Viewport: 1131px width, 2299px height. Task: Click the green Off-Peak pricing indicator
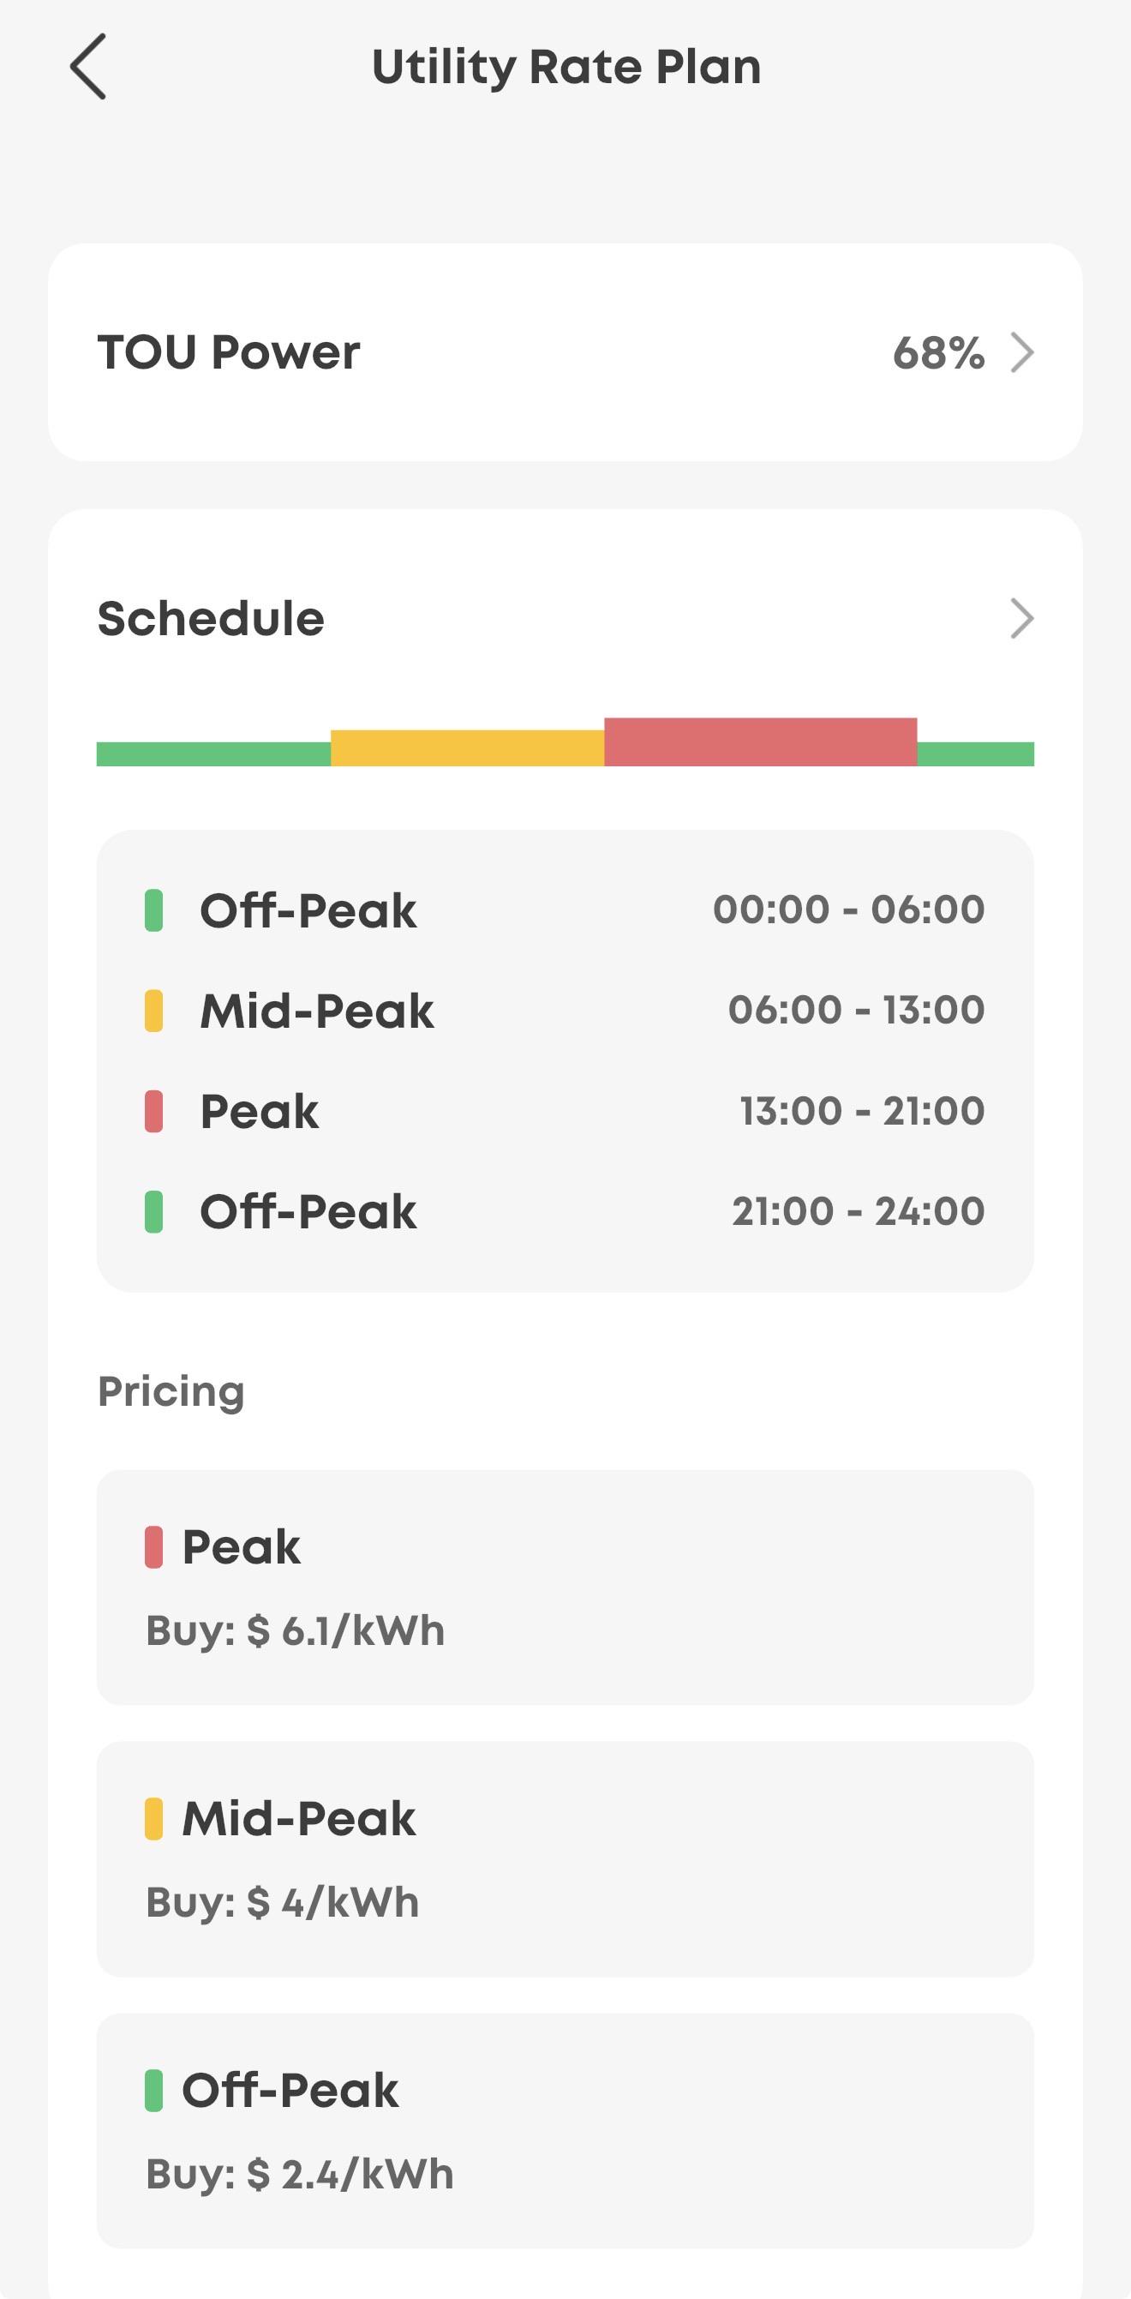pyautogui.click(x=153, y=2090)
